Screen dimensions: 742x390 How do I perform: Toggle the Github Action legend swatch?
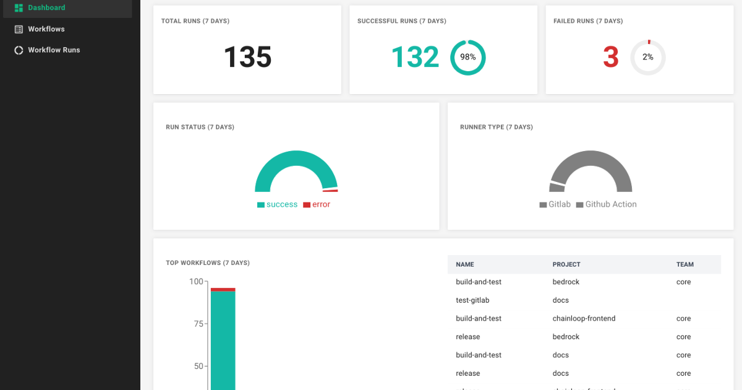[x=580, y=205]
